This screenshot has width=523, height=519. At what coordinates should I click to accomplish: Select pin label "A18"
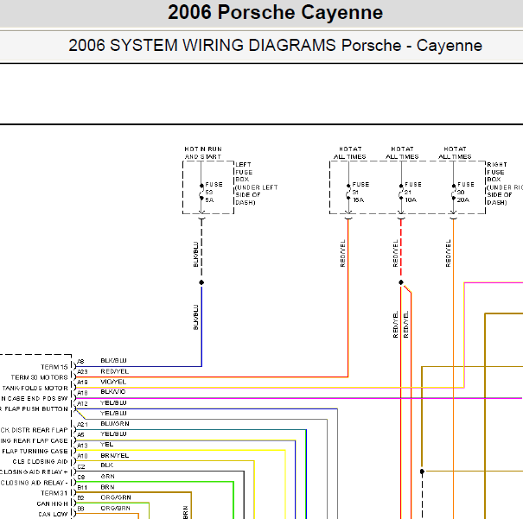(82, 393)
